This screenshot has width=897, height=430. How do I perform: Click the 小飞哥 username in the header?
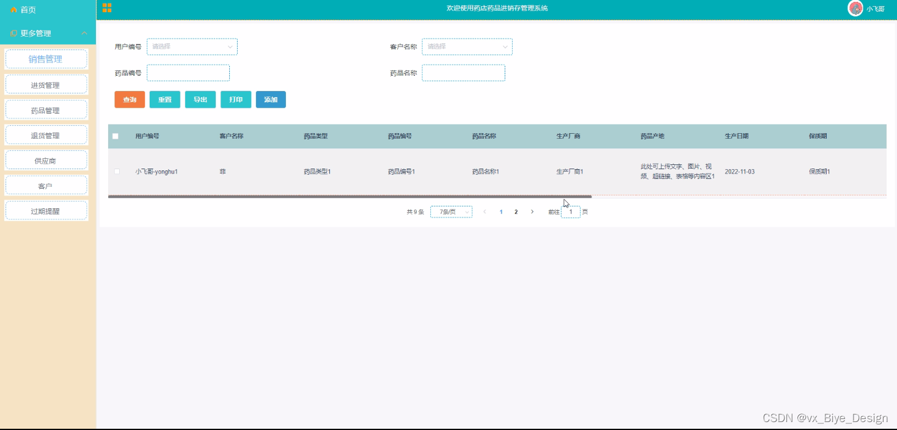(875, 9)
